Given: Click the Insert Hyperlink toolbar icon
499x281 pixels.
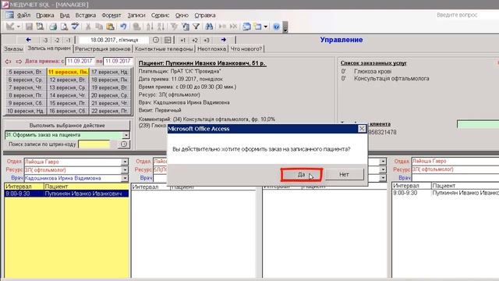Looking at the screenshot, I should click(x=136, y=27).
